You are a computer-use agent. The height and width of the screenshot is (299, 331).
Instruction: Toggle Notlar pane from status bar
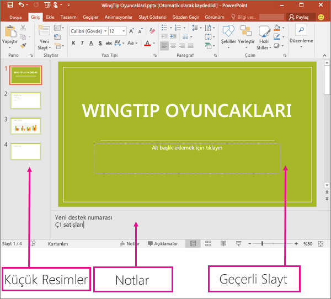pyautogui.click(x=130, y=244)
